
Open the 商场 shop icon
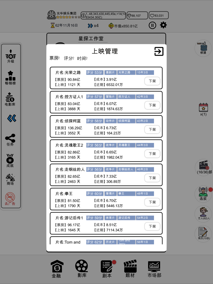[10, 179]
